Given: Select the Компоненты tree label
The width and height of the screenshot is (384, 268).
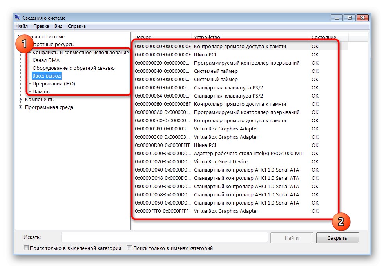Looking at the screenshot, I should click(40, 100).
